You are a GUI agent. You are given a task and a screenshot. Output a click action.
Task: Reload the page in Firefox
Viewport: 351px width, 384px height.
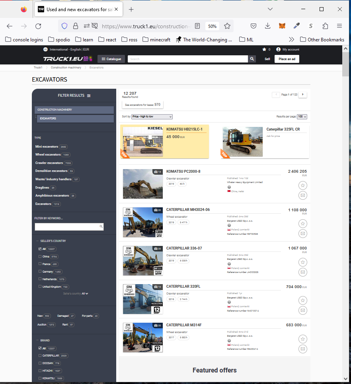pyautogui.click(x=38, y=26)
